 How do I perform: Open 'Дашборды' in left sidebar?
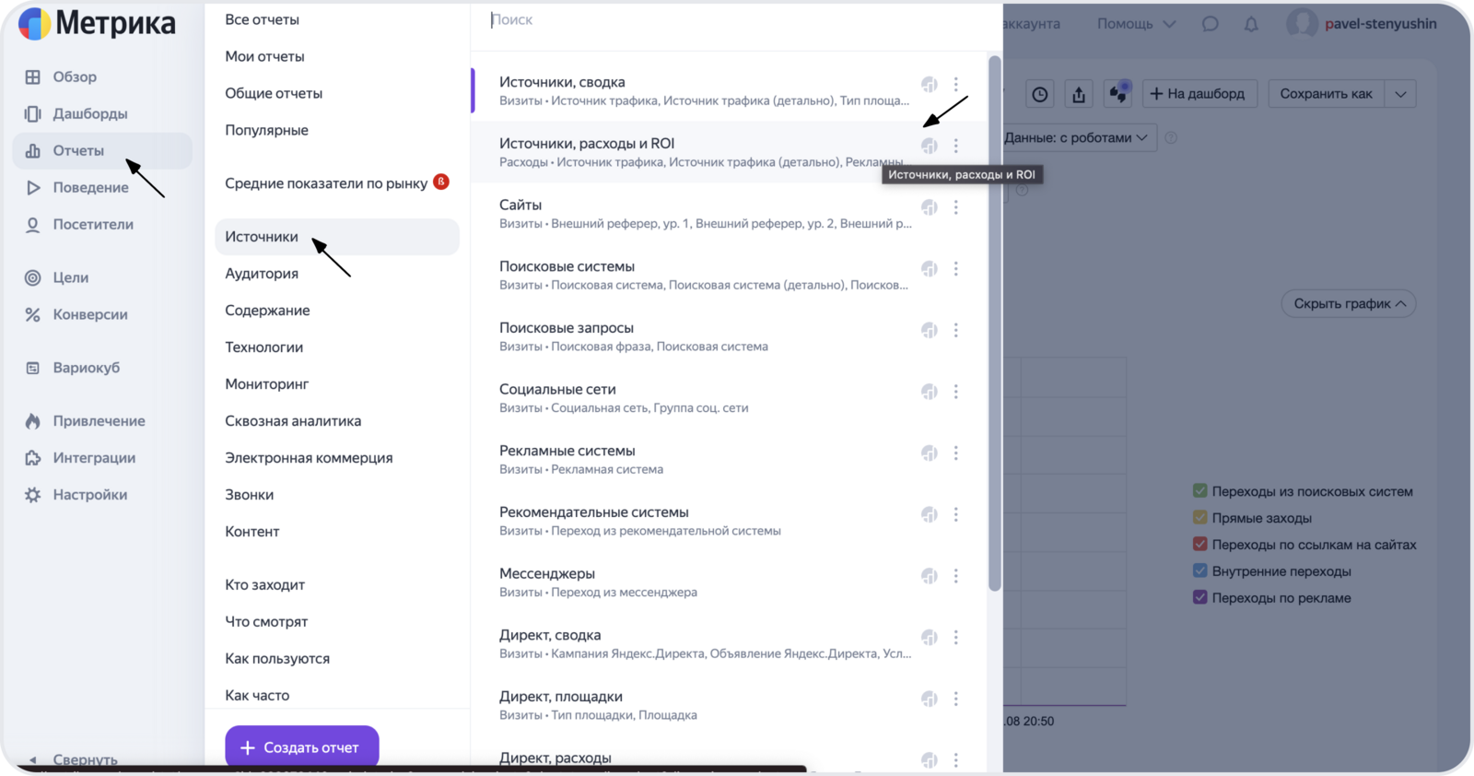[x=90, y=114]
